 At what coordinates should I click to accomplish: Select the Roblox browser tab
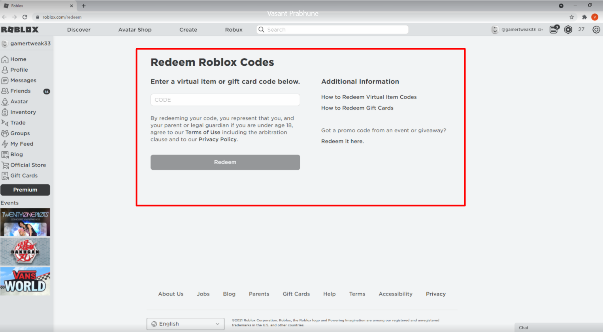tap(38, 6)
